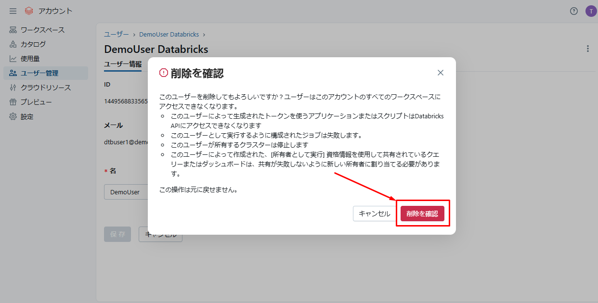Click the ワークスペース sidebar icon
This screenshot has height=303, width=598.
(x=13, y=30)
